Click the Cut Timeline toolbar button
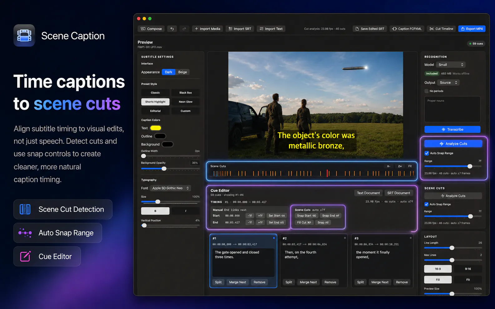Image resolution: width=495 pixels, height=309 pixels. click(x=441, y=29)
